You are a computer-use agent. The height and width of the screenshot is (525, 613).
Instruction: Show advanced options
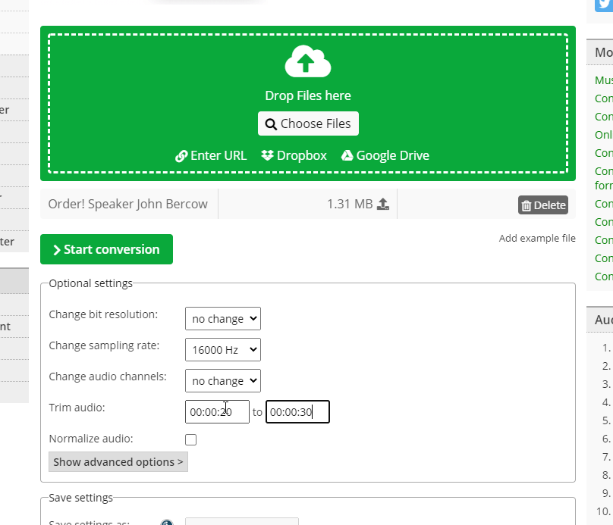(118, 462)
